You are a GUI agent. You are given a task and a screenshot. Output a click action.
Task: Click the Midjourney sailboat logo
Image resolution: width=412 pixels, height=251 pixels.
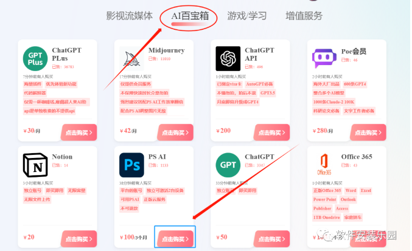click(x=131, y=59)
